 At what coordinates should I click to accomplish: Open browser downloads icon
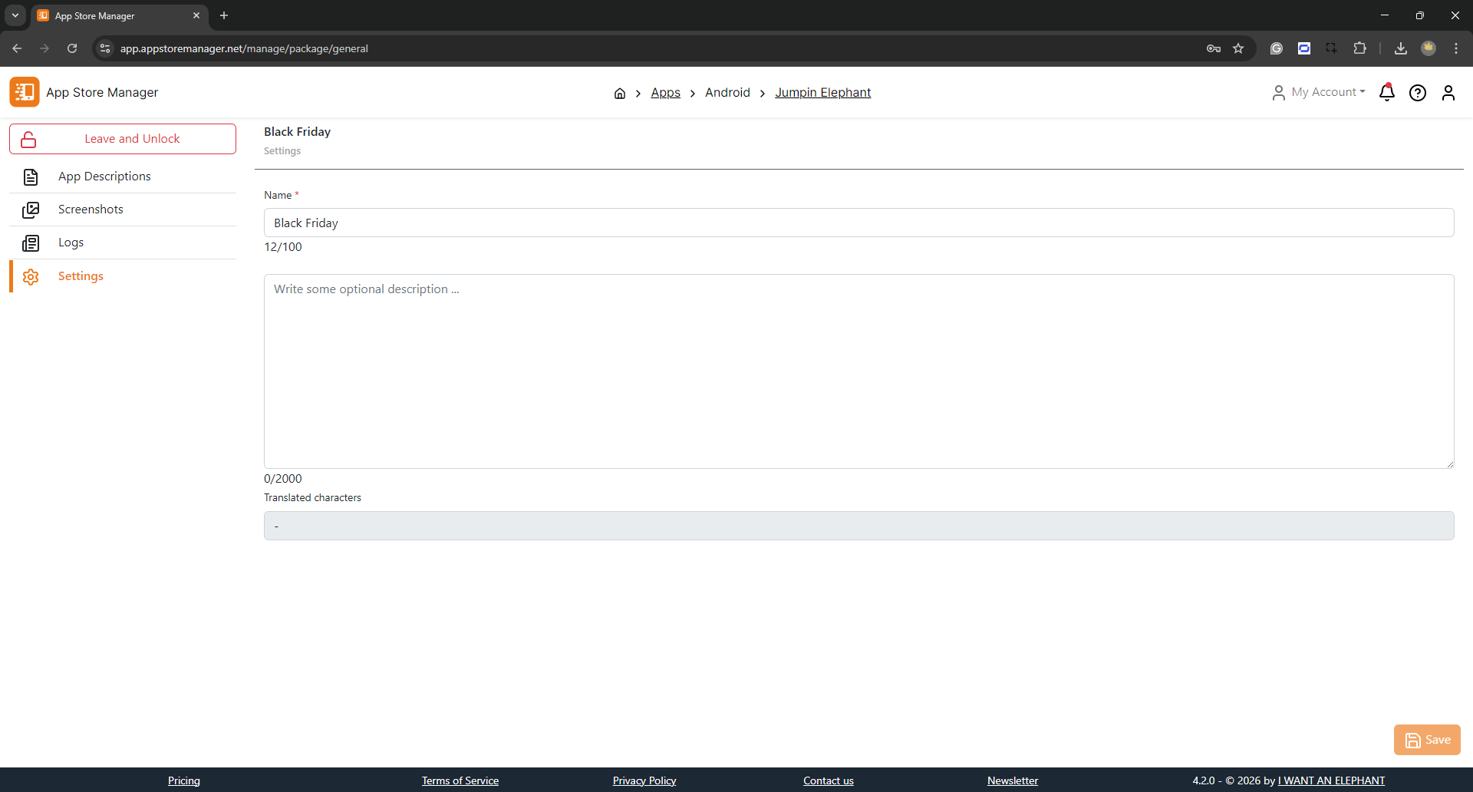1400,48
